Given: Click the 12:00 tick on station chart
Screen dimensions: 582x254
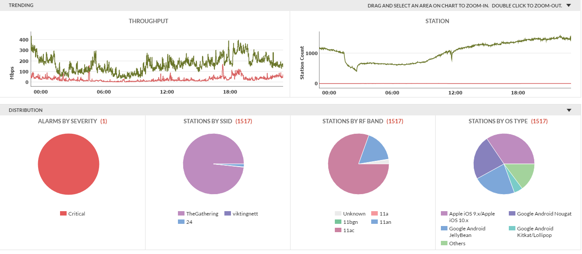Looking at the screenshot, I should [455, 93].
